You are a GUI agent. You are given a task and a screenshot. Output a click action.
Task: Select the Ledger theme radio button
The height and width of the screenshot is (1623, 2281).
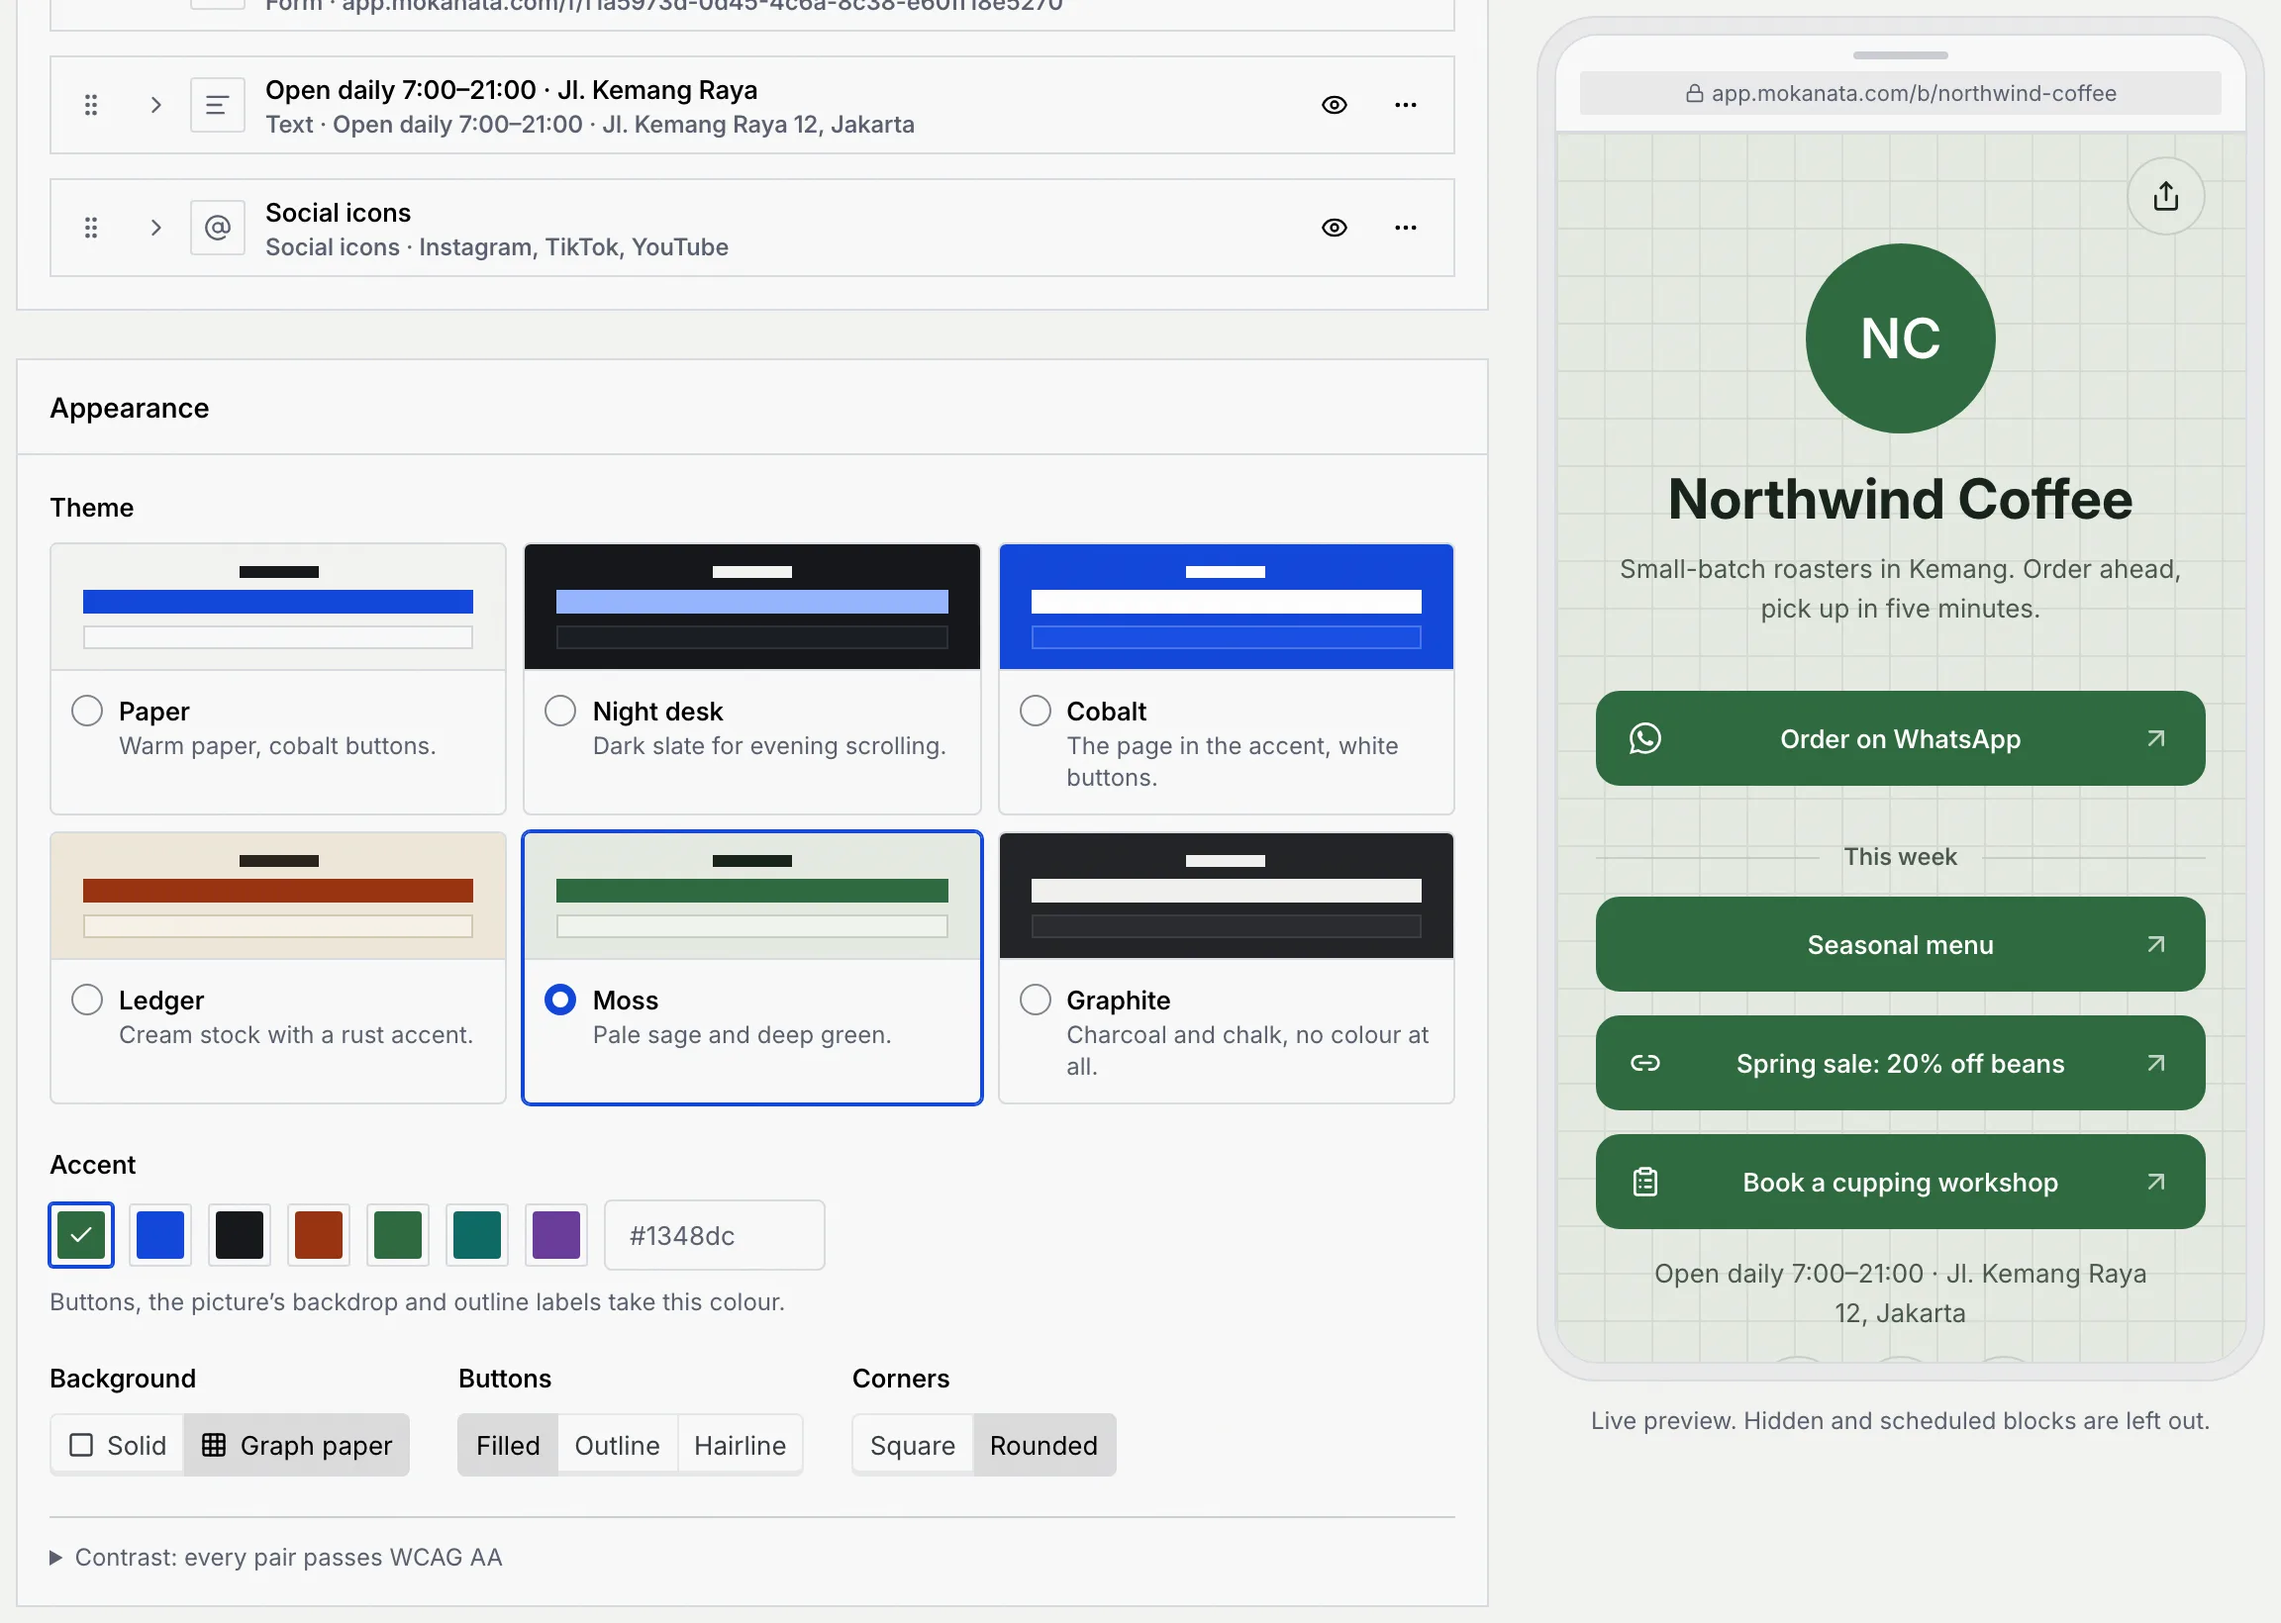(x=87, y=1000)
